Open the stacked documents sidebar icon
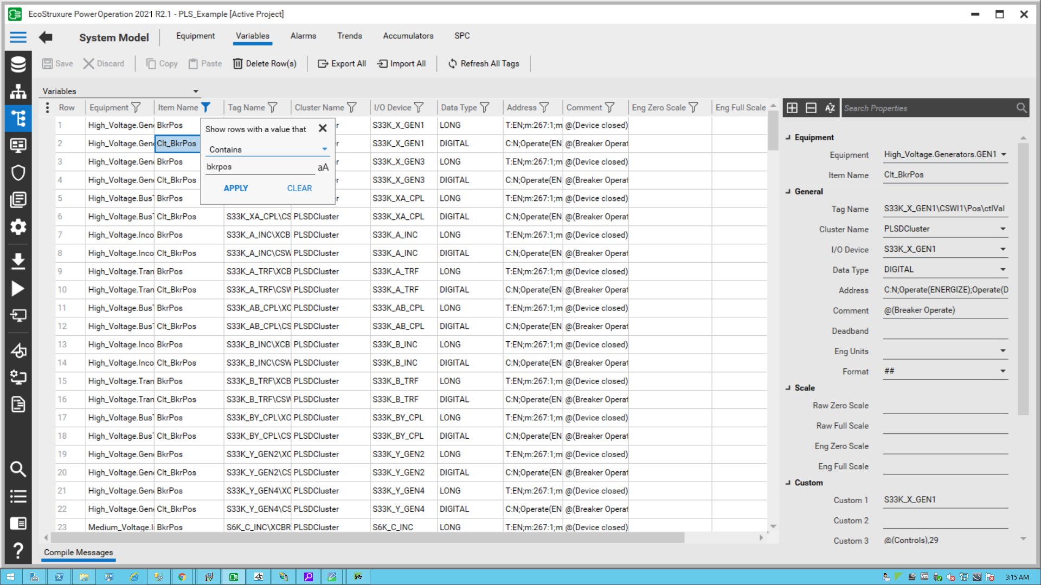The image size is (1041, 585). 18,199
